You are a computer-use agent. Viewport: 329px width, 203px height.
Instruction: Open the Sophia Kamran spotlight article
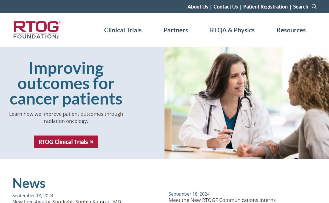click(67, 201)
